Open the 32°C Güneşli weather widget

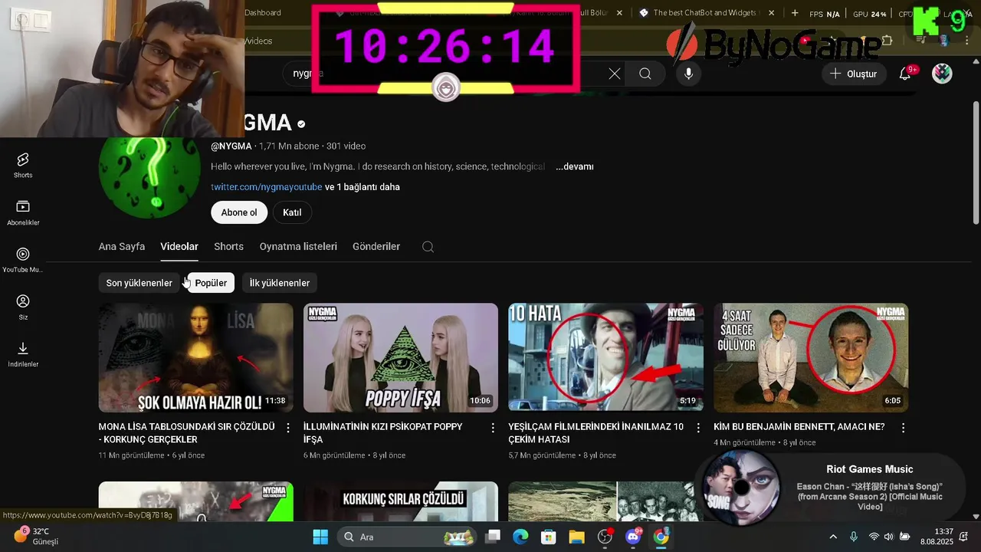[x=36, y=536]
